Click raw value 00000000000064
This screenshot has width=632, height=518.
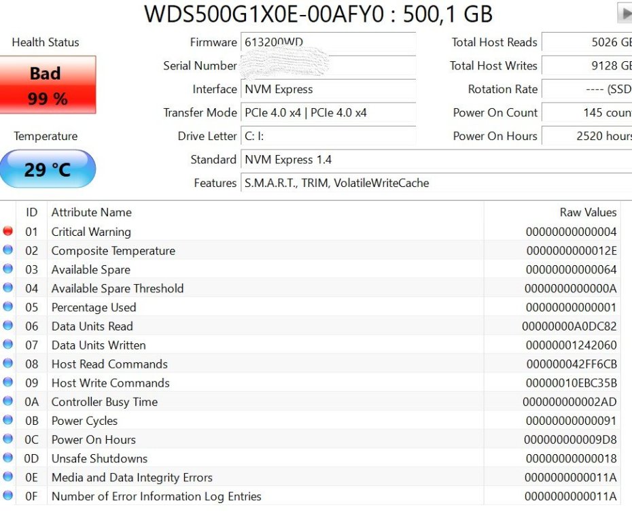tap(571, 270)
